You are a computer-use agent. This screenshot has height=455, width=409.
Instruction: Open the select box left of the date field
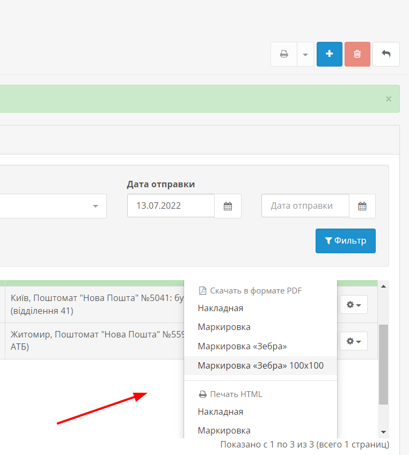(x=54, y=206)
